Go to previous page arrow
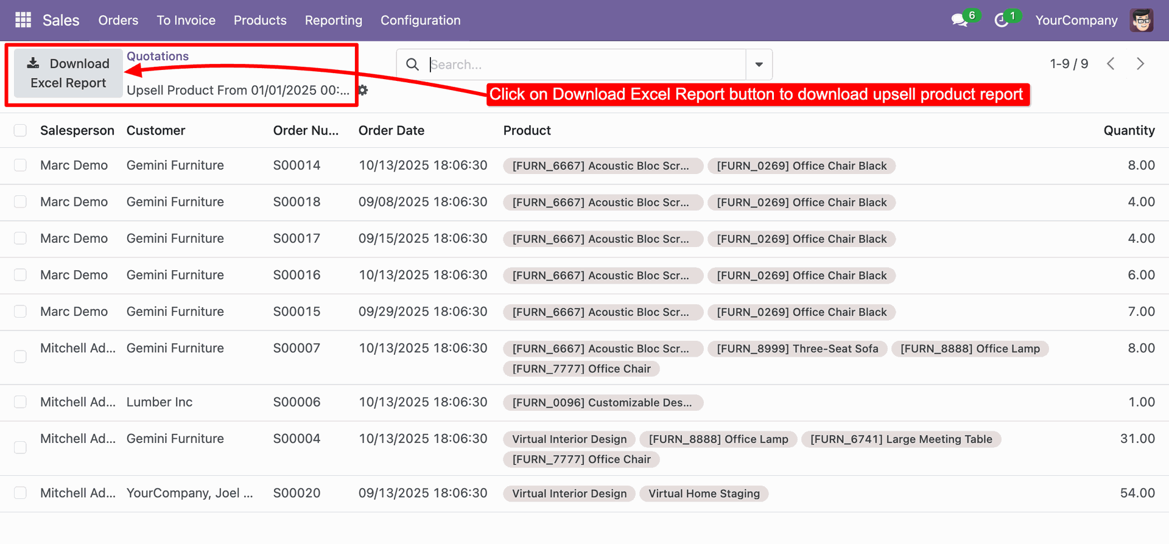 pyautogui.click(x=1111, y=64)
